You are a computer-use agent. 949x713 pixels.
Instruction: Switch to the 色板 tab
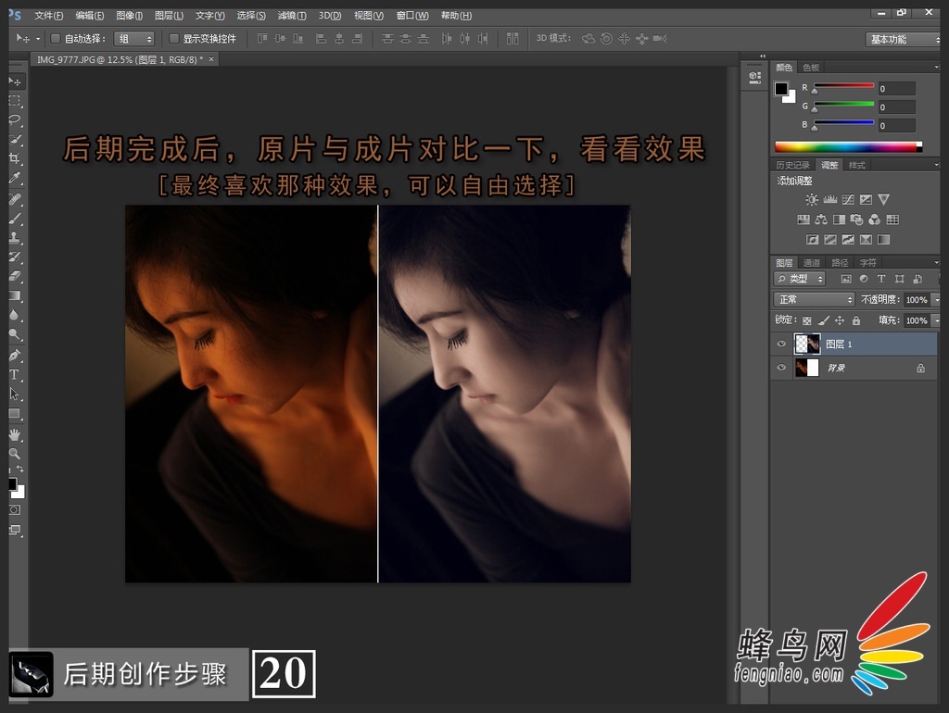coord(810,67)
